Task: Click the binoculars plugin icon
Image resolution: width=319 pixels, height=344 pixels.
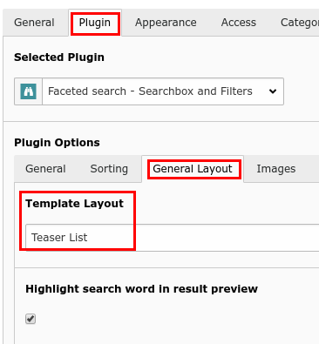Action: point(29,91)
